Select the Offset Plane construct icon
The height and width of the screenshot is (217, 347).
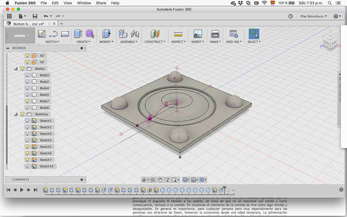(155, 34)
